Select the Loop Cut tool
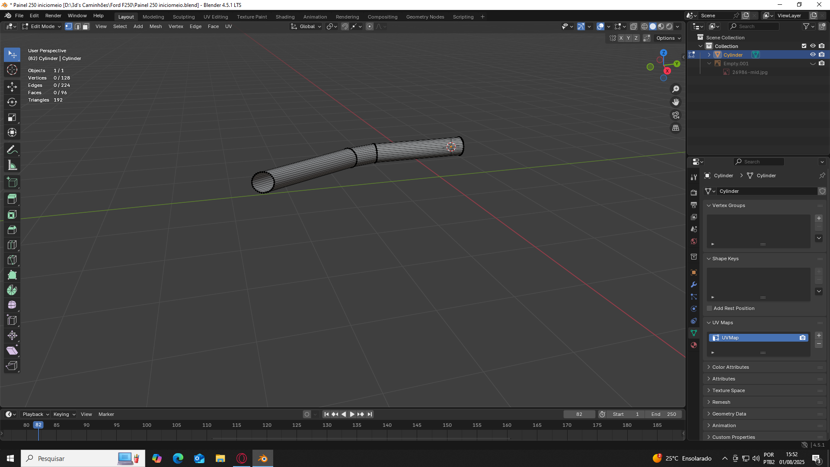The width and height of the screenshot is (830, 467). [12, 245]
